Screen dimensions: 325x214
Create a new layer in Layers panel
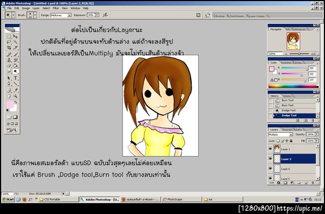(x=306, y=183)
